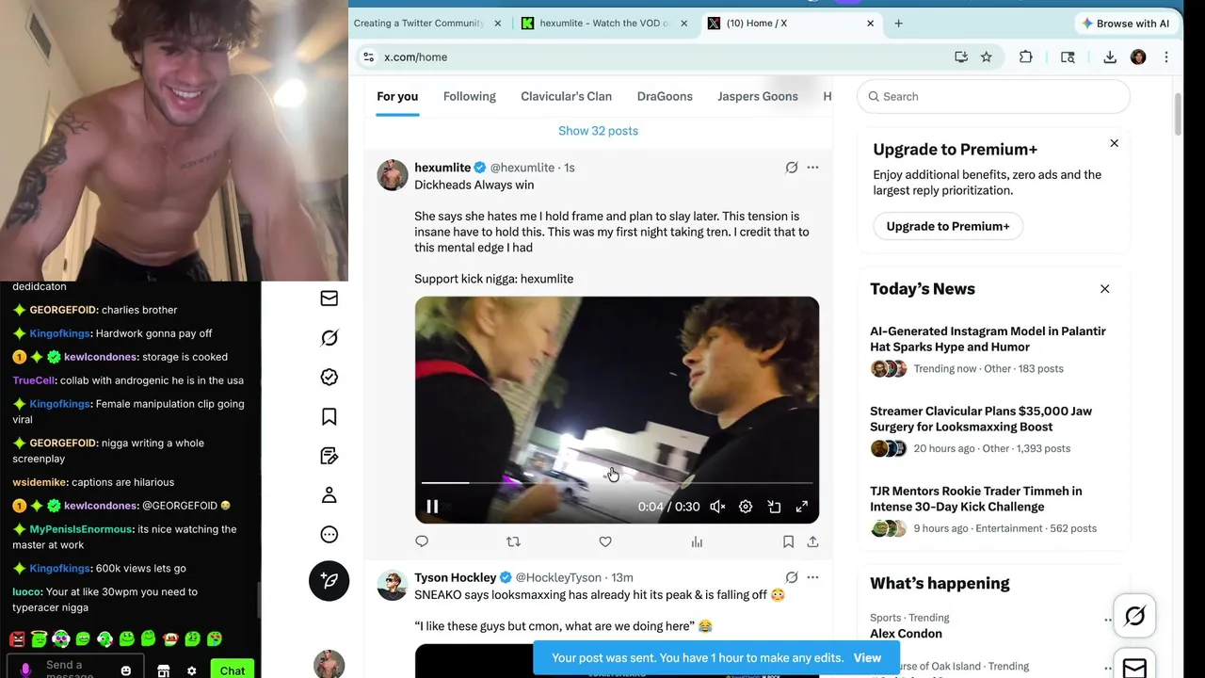The width and height of the screenshot is (1205, 678).
Task: Click the round compose post button
Action: [x=329, y=581]
